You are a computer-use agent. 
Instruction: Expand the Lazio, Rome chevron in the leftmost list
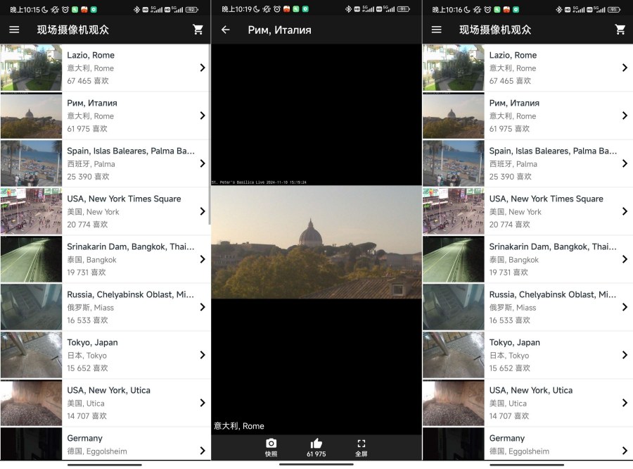click(x=202, y=68)
